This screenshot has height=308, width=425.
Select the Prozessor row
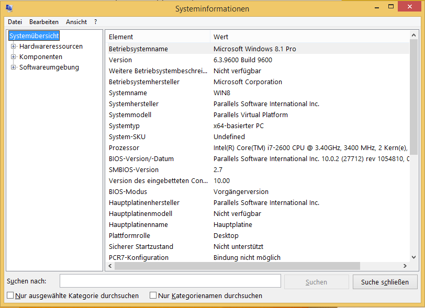pos(258,147)
